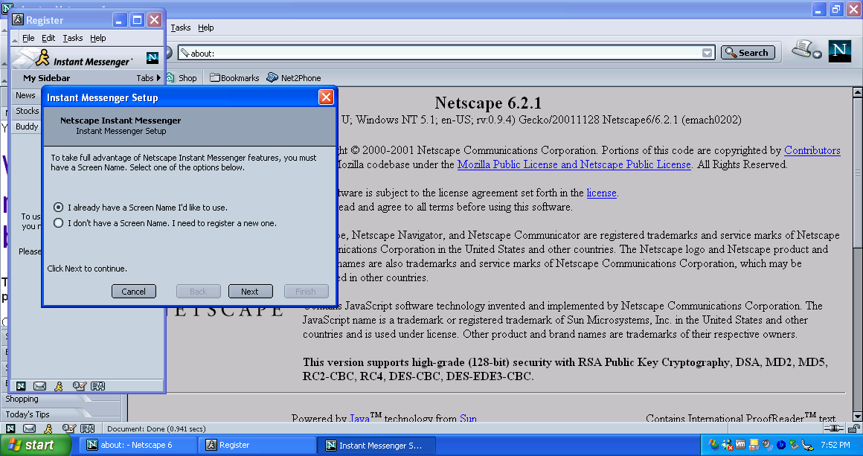Choose 'I don't have a Screen Name' option
This screenshot has width=863, height=456.
coord(59,223)
